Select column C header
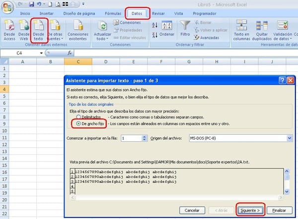The image size is (298, 219). pos(78,61)
